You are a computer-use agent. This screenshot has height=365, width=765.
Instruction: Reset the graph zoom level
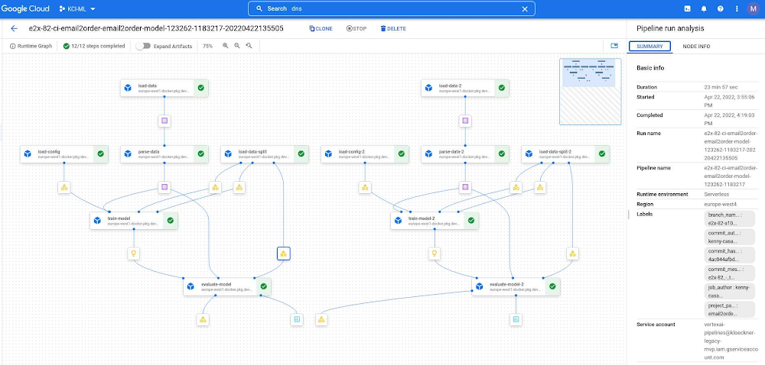pyautogui.click(x=249, y=46)
